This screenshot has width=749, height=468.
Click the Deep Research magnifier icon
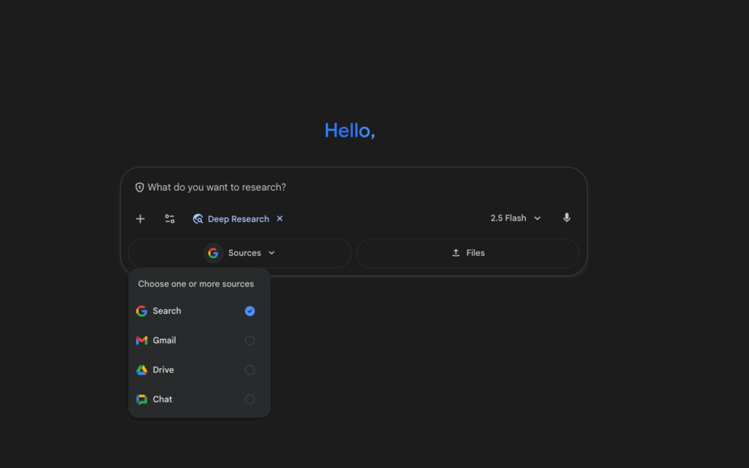pyautogui.click(x=198, y=218)
